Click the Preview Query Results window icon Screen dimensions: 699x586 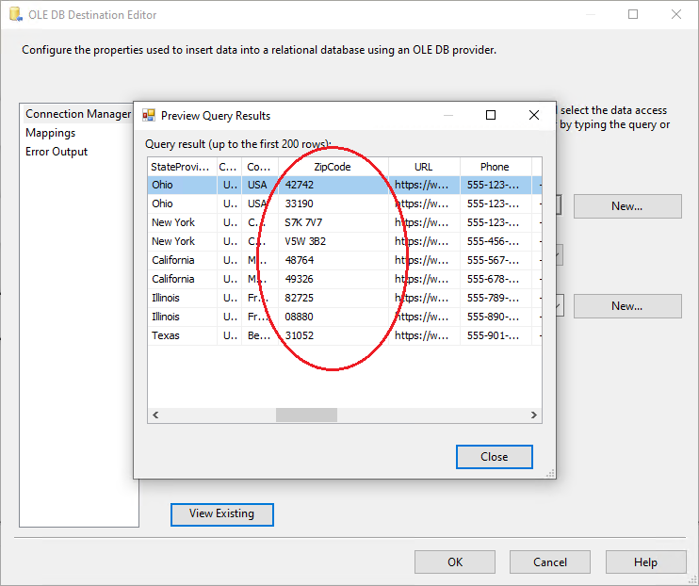click(x=149, y=116)
